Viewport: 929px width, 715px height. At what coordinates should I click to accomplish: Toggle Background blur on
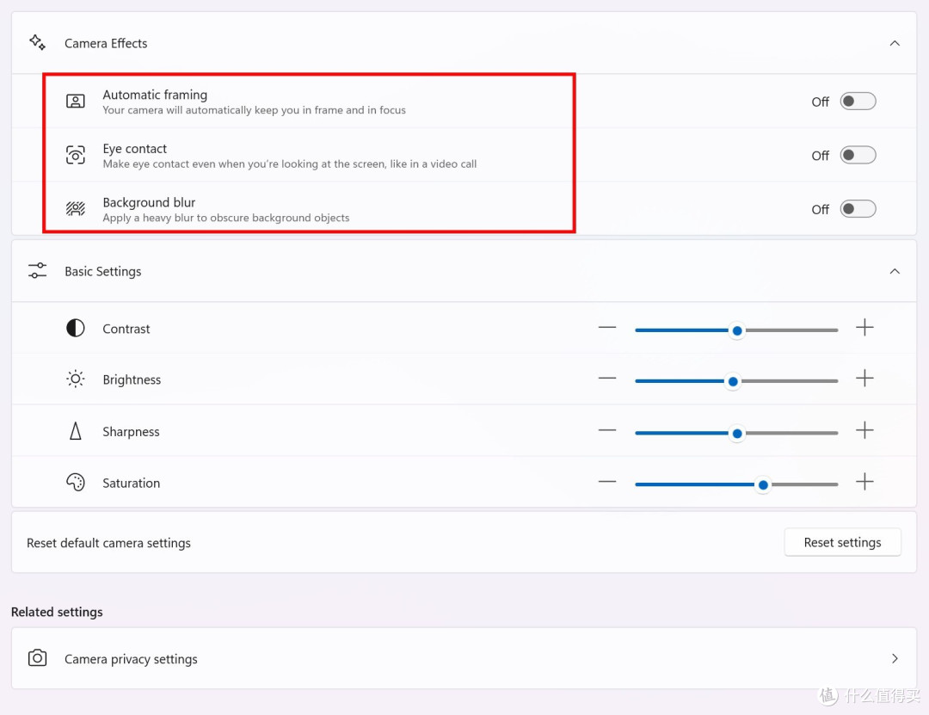[x=858, y=209]
